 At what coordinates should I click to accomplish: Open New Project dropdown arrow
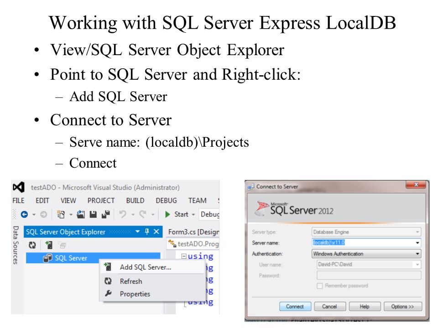tap(71, 215)
